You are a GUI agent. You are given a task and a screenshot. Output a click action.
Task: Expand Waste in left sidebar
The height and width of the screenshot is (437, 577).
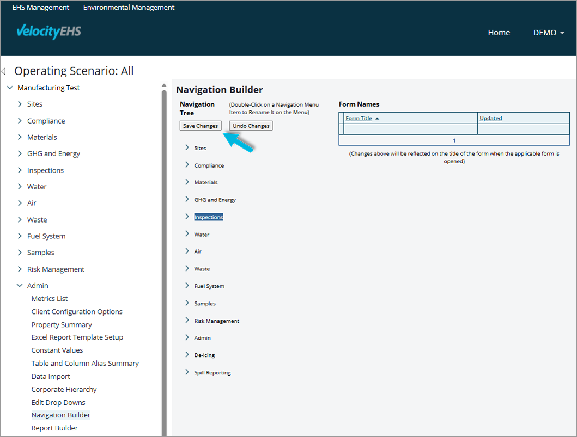(20, 219)
